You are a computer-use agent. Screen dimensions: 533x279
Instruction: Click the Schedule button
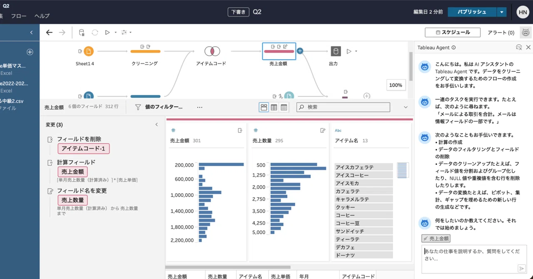tap(453, 32)
